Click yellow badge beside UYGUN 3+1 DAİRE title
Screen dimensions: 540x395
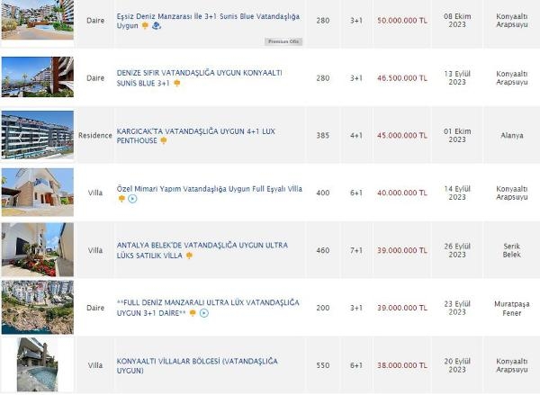[x=193, y=313]
